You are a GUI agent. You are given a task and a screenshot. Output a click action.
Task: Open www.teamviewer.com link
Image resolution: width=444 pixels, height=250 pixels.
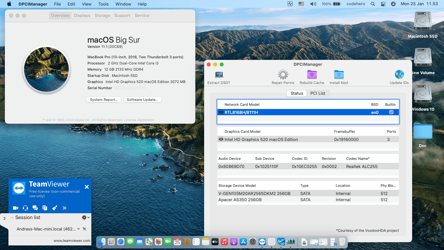point(72,241)
